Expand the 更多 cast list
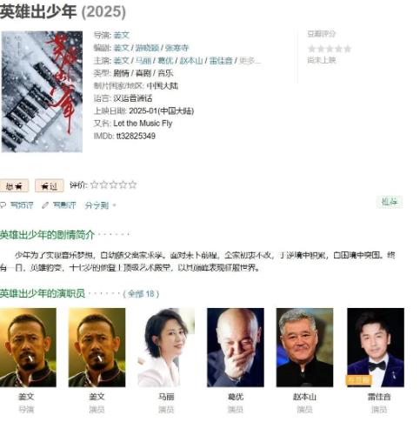Screen dimensions: 420x422 pyautogui.click(x=250, y=61)
